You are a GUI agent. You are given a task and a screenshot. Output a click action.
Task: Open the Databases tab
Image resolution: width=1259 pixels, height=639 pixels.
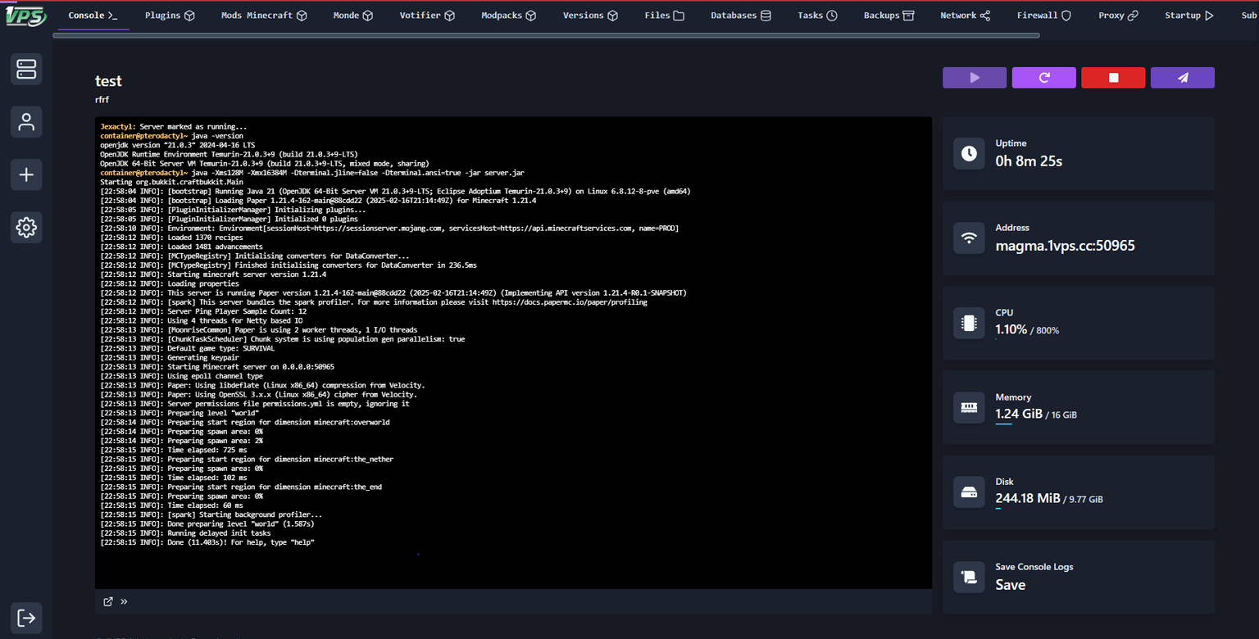(x=740, y=16)
